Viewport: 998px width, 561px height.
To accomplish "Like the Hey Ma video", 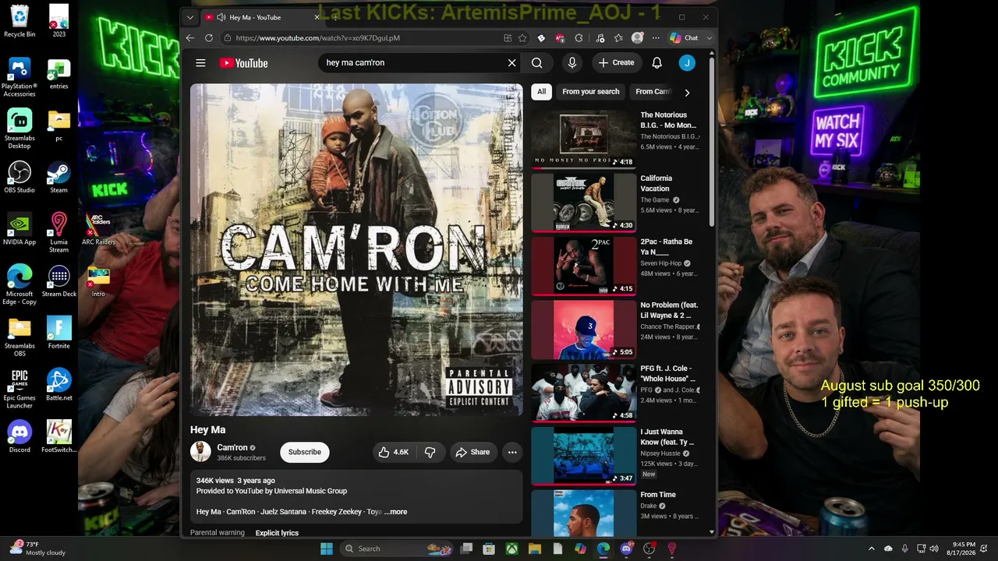I will coord(394,452).
